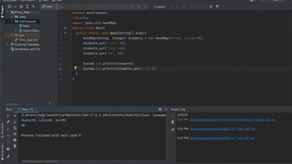Image resolution: width=292 pixels, height=164 pixels.
Task: Open Run panel gear settings
Action: [160, 109]
